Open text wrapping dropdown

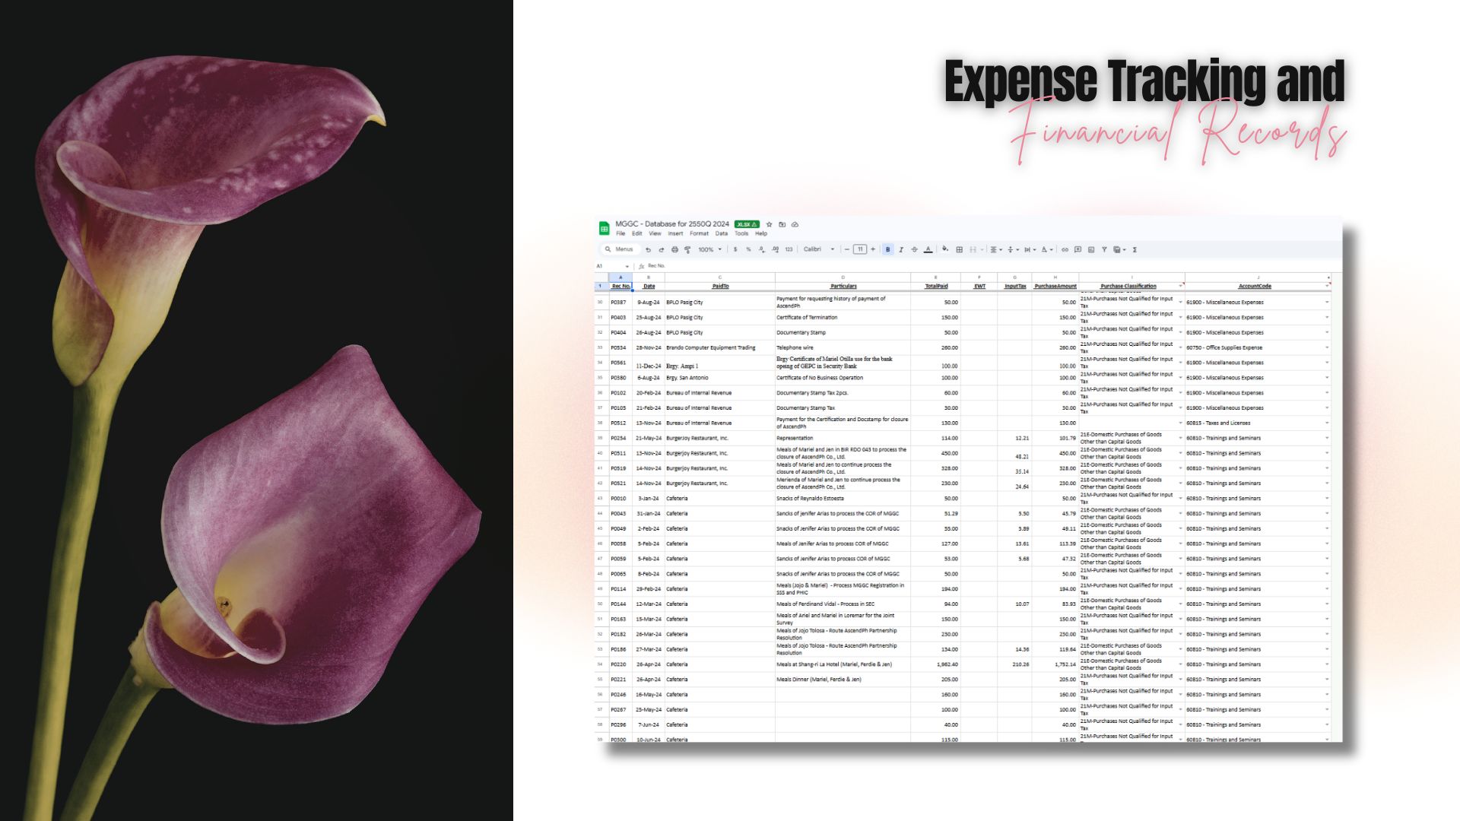point(1030,249)
